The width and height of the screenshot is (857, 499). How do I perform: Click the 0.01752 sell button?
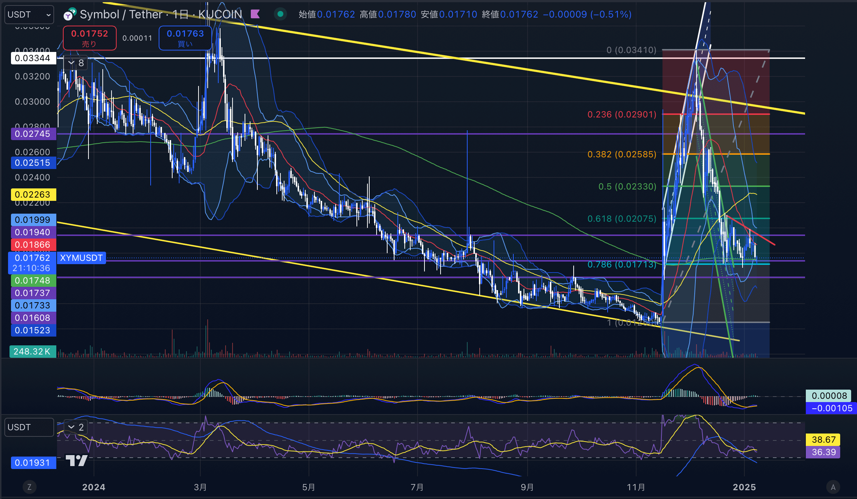(x=90, y=38)
